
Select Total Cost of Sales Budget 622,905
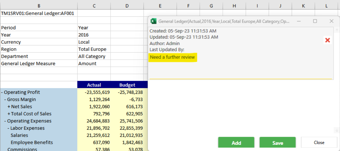click(127, 114)
